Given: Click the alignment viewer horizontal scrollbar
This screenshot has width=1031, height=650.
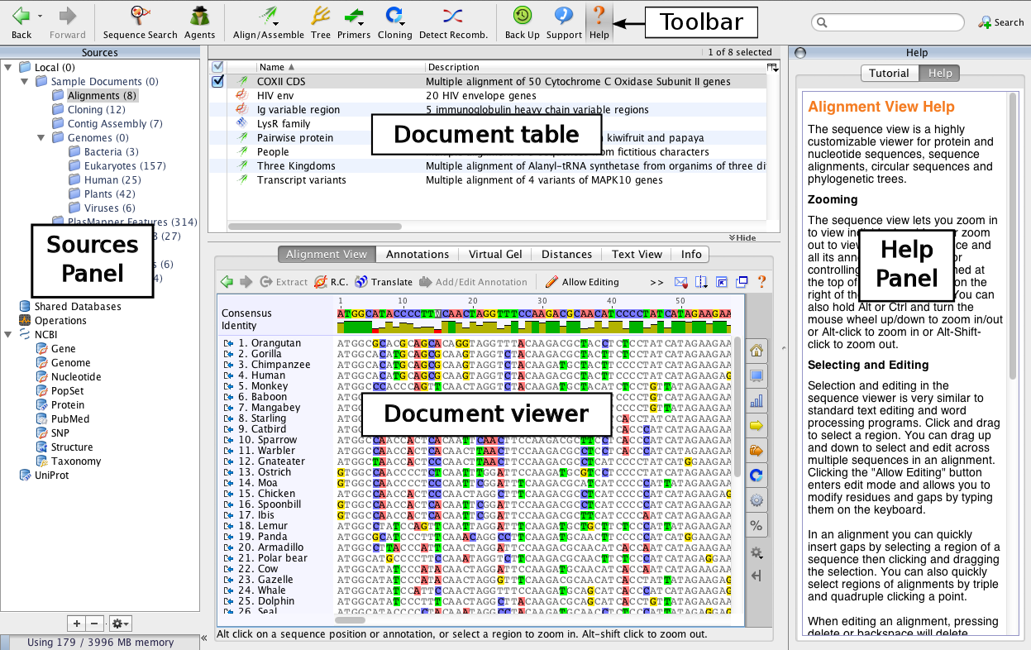Looking at the screenshot, I should coord(349,619).
